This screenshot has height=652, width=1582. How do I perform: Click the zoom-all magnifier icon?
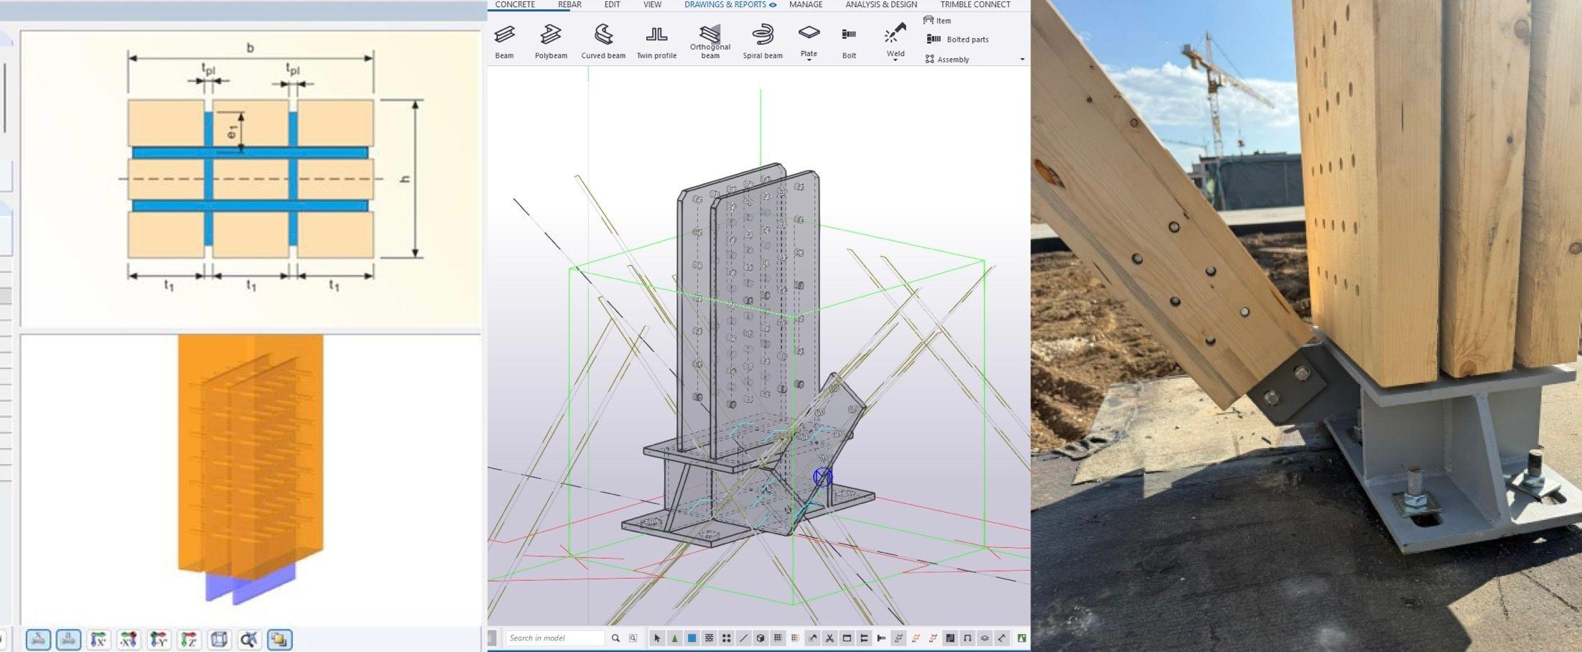coord(249,639)
